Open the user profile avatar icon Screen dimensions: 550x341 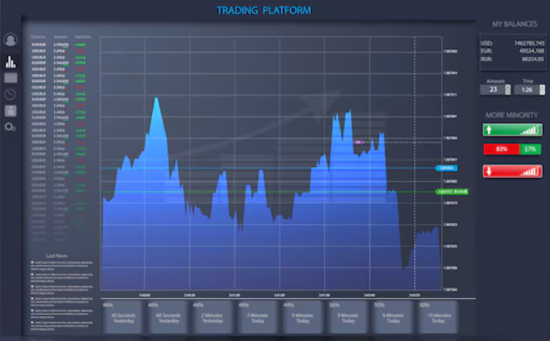10,40
